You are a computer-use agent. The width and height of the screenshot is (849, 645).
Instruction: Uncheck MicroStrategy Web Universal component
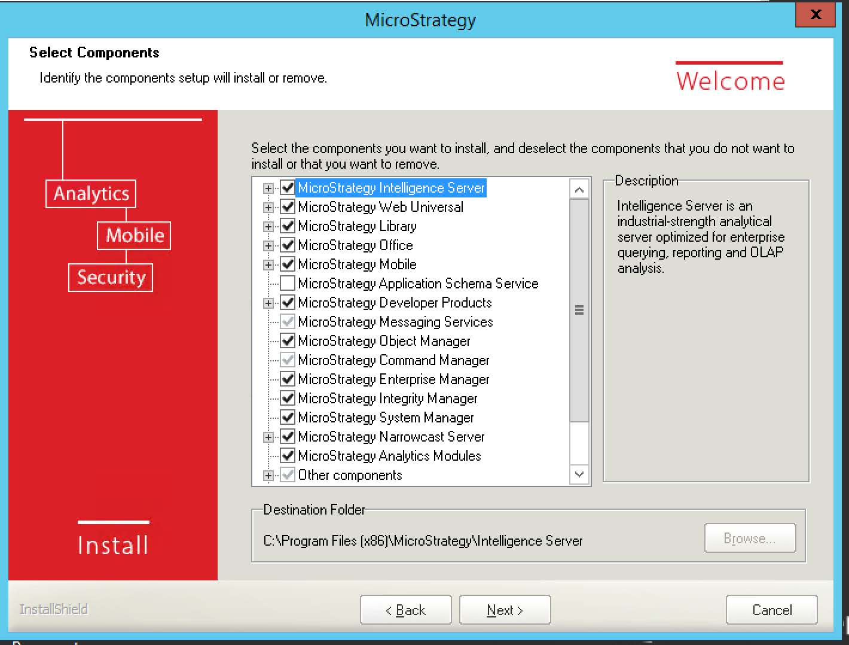click(x=288, y=206)
